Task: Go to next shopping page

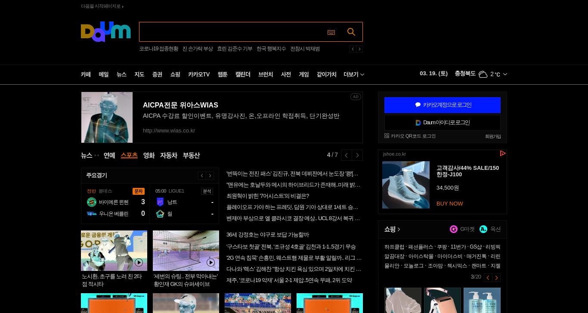Action: click(496, 278)
